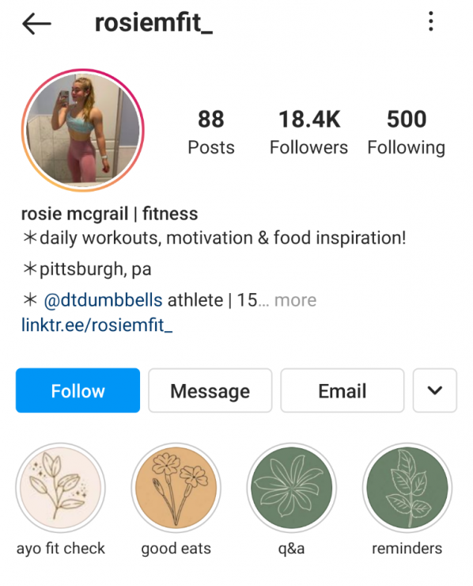Open the 'ayo fit check' highlight
The width and height of the screenshot is (473, 586).
pos(60,488)
